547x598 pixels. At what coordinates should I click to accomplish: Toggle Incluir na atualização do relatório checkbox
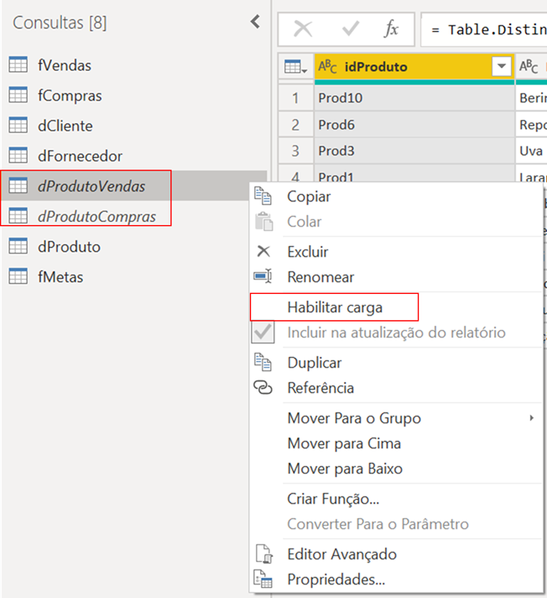pos(263,333)
